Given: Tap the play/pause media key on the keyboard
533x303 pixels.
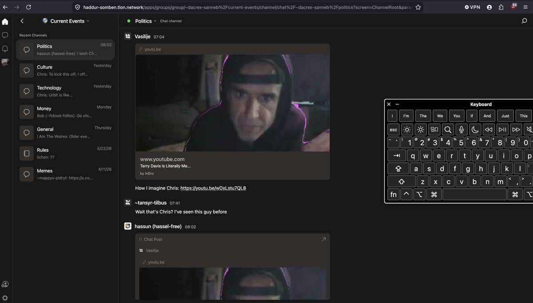Looking at the screenshot, I should (x=502, y=130).
